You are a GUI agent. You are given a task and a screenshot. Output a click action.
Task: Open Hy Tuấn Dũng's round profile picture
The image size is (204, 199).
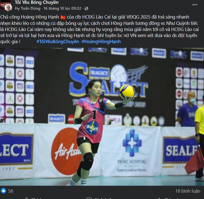tap(9, 7)
